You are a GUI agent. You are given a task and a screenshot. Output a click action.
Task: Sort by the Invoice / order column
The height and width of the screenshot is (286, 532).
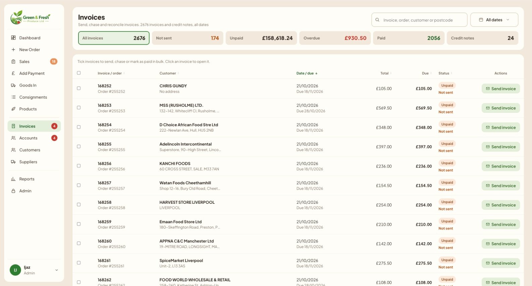(111, 73)
